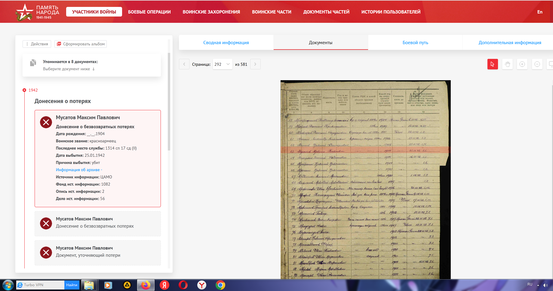Open Firefox from the taskbar

pyautogui.click(x=146, y=285)
